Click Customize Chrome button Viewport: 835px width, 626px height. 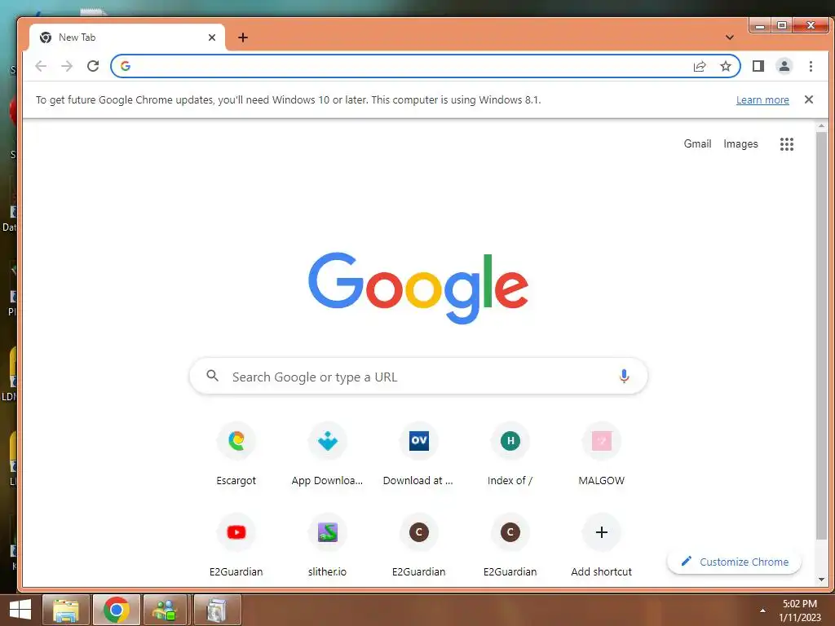(734, 562)
